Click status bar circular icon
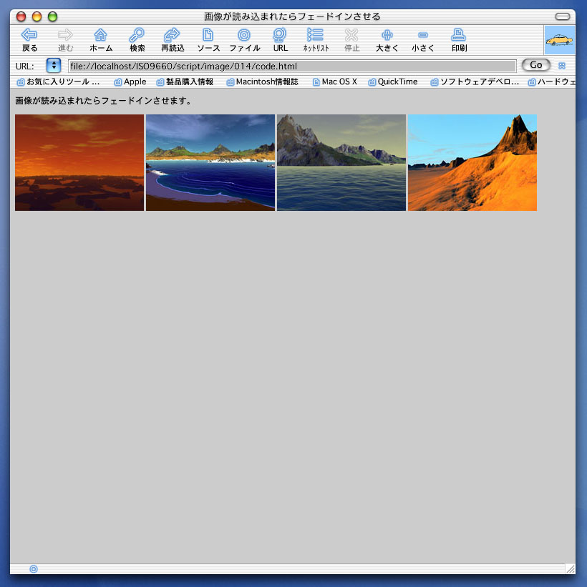Screen dimensions: 587x587 click(34, 569)
